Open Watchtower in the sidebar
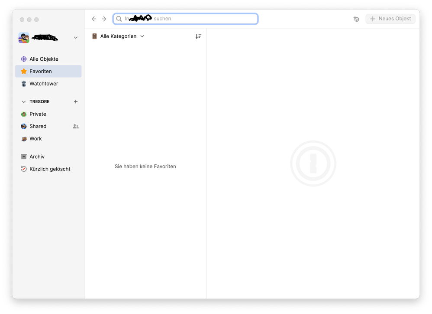432x314 pixels. (x=43, y=84)
